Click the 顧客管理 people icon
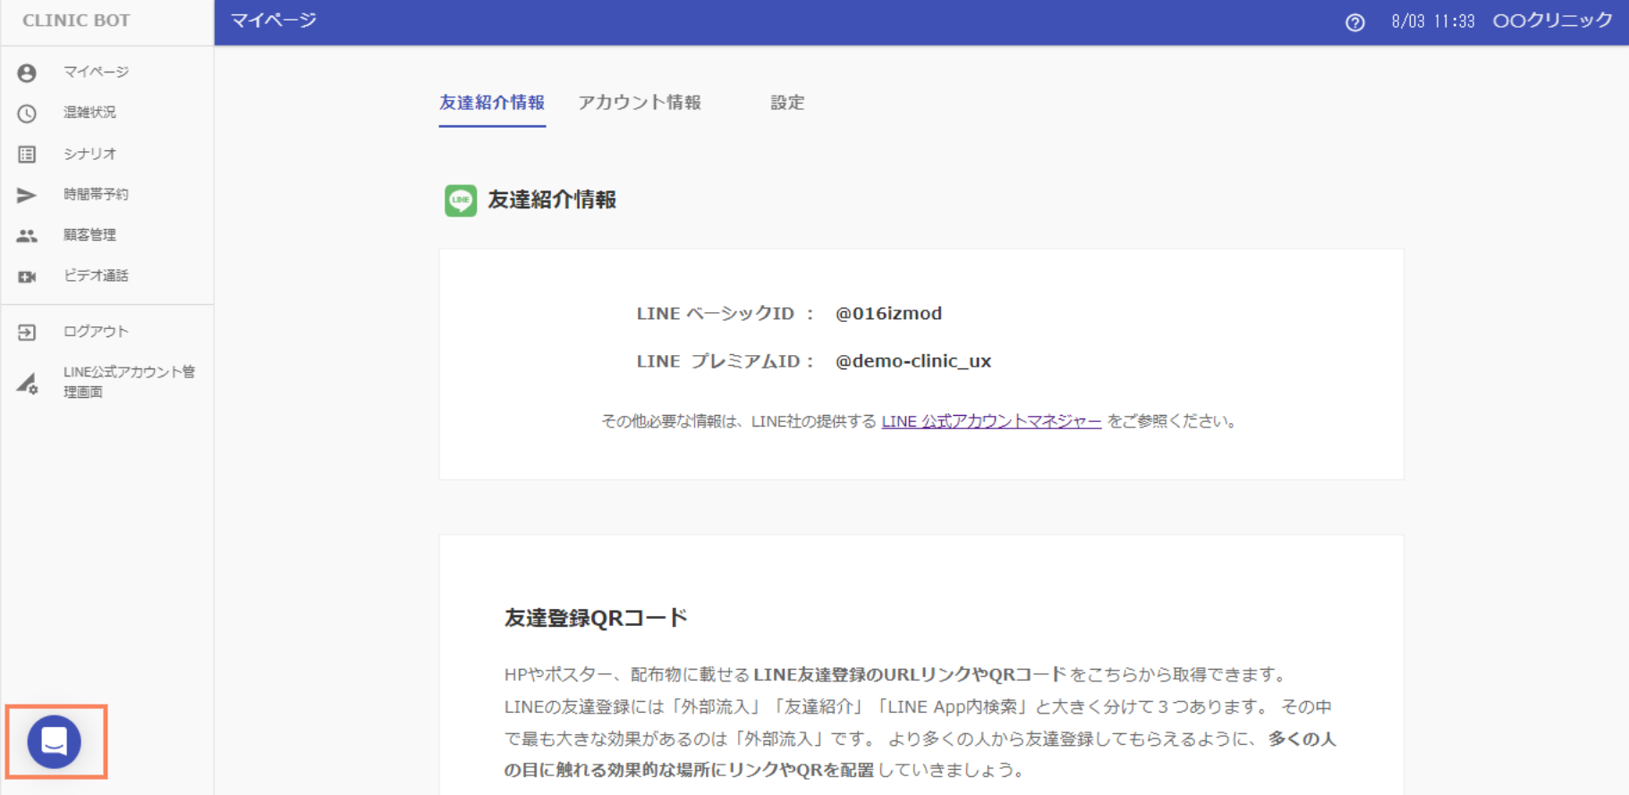Screen dimensions: 1629x795 tap(27, 236)
